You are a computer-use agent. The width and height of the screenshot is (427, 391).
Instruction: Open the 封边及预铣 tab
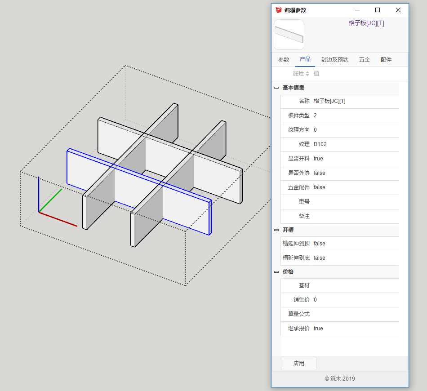point(334,60)
